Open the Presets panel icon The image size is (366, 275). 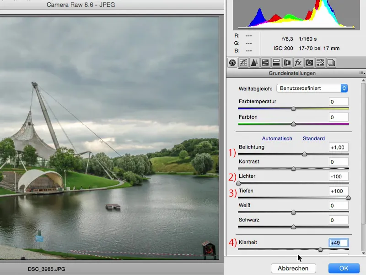pos(320,63)
